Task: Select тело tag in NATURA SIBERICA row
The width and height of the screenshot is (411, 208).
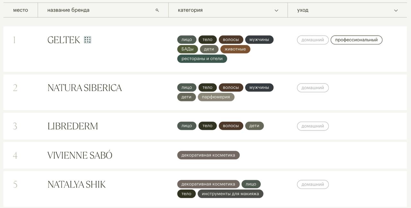Action: (x=207, y=88)
